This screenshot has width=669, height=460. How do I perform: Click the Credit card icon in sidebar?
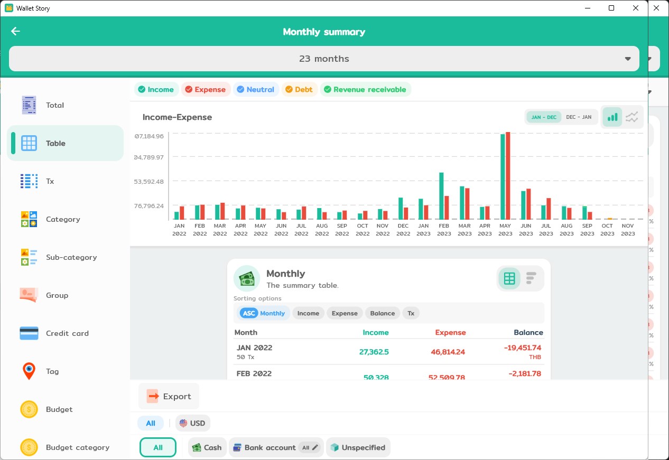tap(29, 333)
